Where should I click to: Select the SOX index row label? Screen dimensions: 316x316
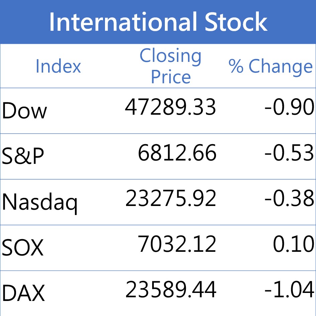(22, 248)
